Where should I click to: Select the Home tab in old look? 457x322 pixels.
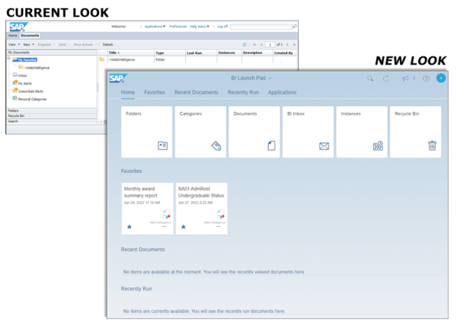(12, 36)
